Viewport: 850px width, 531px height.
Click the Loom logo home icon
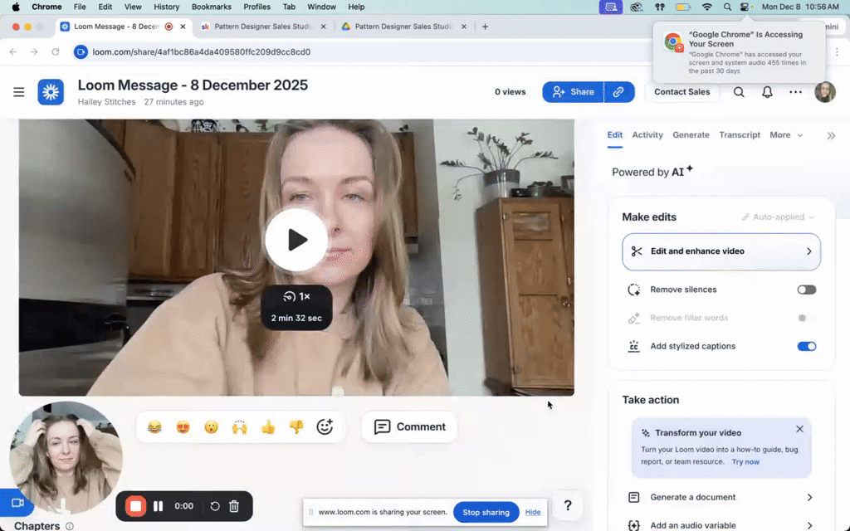pyautogui.click(x=51, y=92)
